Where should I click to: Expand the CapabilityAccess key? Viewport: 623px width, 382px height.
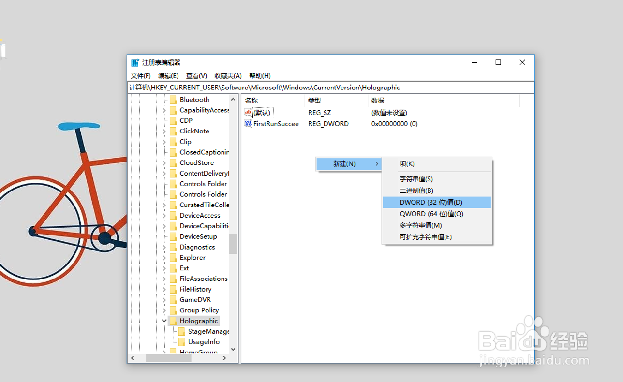pyautogui.click(x=164, y=110)
